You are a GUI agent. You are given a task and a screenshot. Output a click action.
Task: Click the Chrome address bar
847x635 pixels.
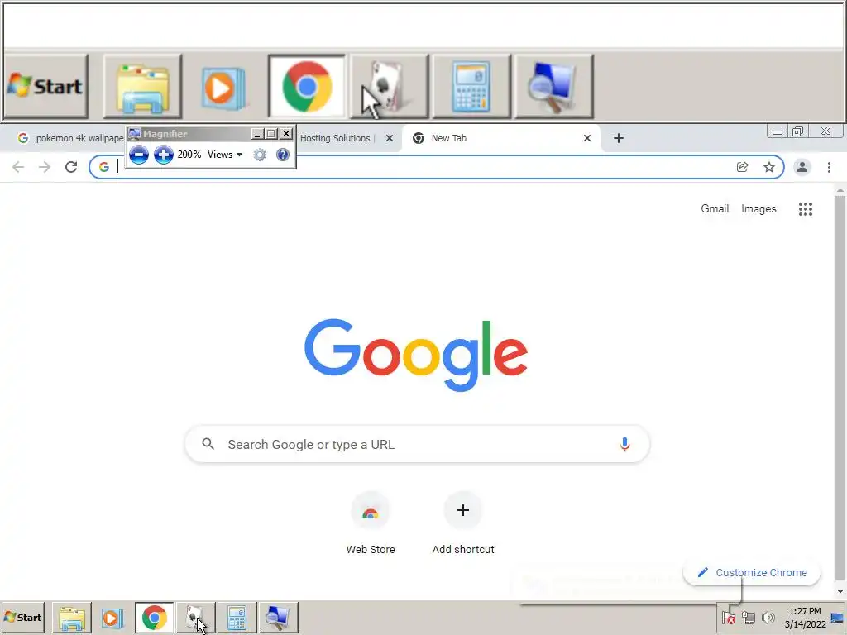[436, 167]
